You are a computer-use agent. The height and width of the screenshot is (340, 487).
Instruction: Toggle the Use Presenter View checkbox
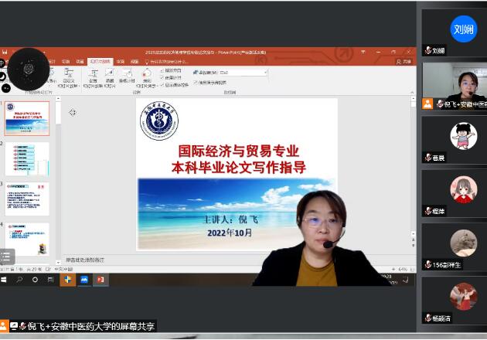click(x=196, y=83)
